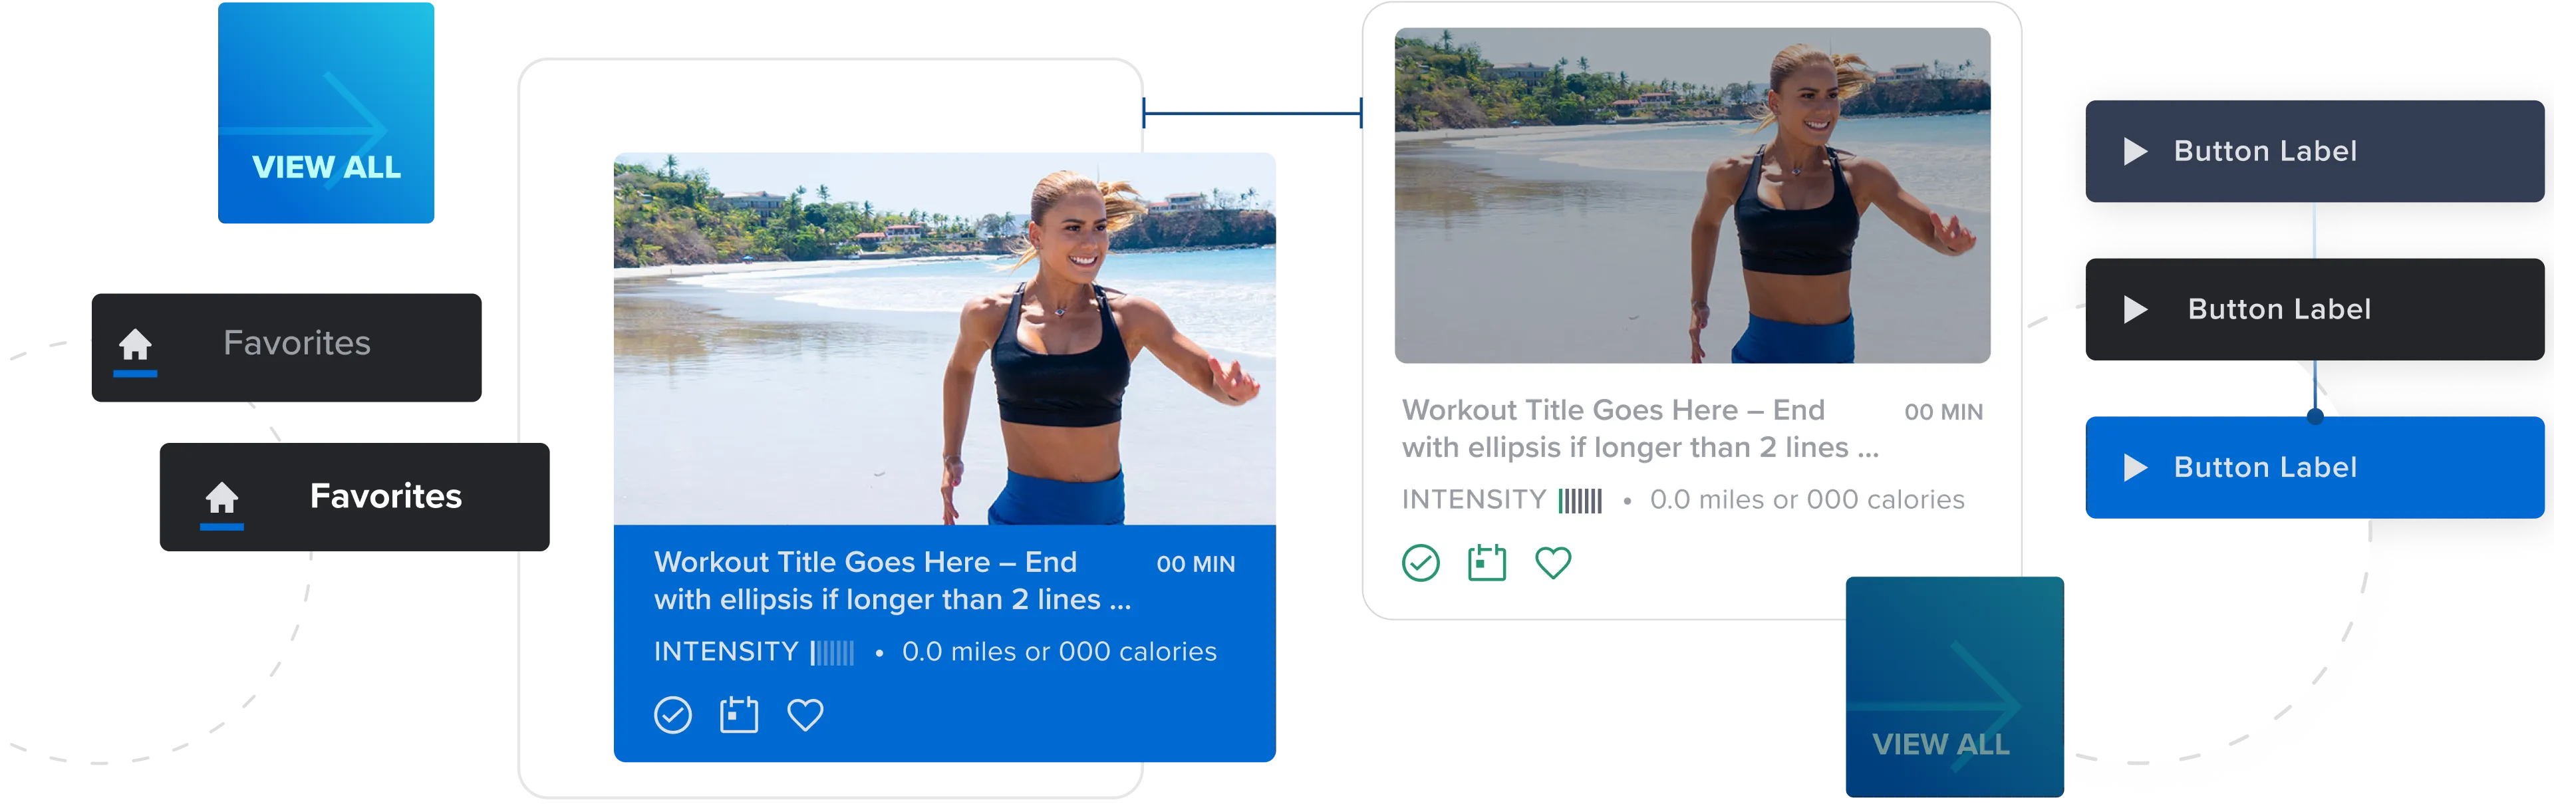Open workout photo on the white card
The height and width of the screenshot is (810, 2554).
(1693, 196)
